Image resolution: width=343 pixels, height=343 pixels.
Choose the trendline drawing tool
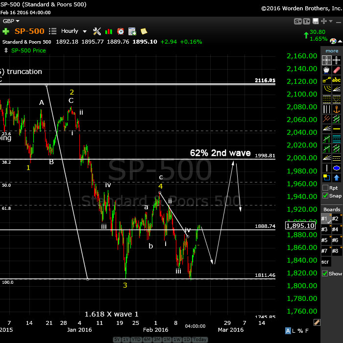[326, 80]
